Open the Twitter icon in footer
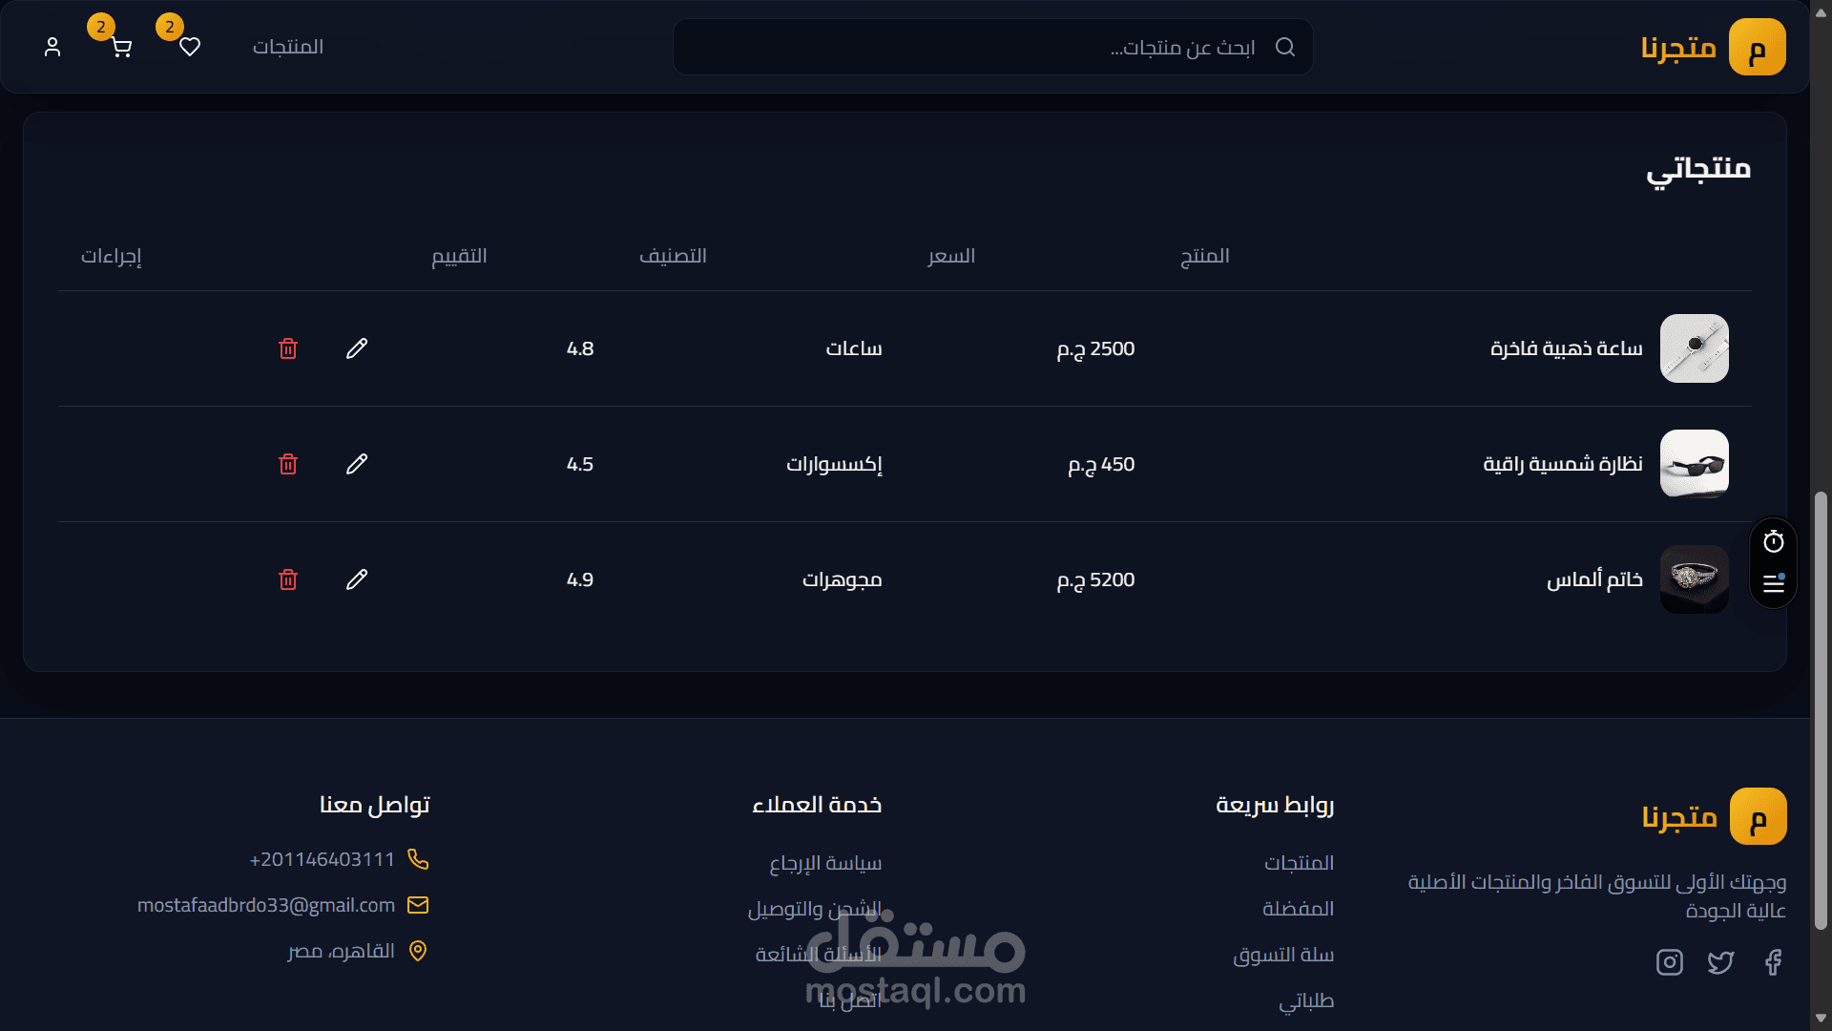 [x=1720, y=961]
